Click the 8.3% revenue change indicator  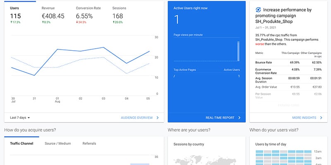point(46,22)
